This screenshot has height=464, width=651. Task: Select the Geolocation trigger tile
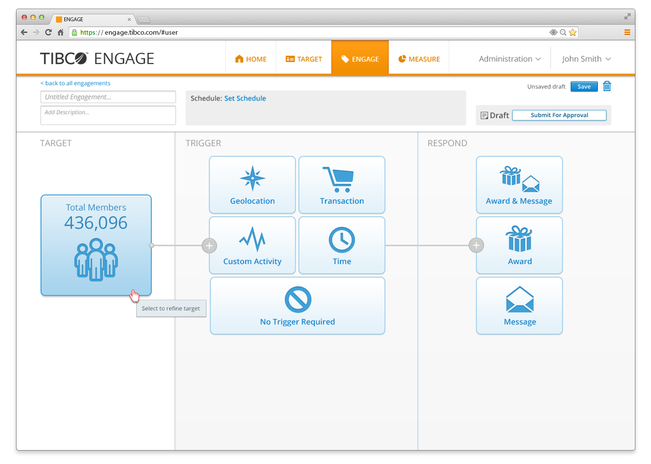pyautogui.click(x=252, y=185)
